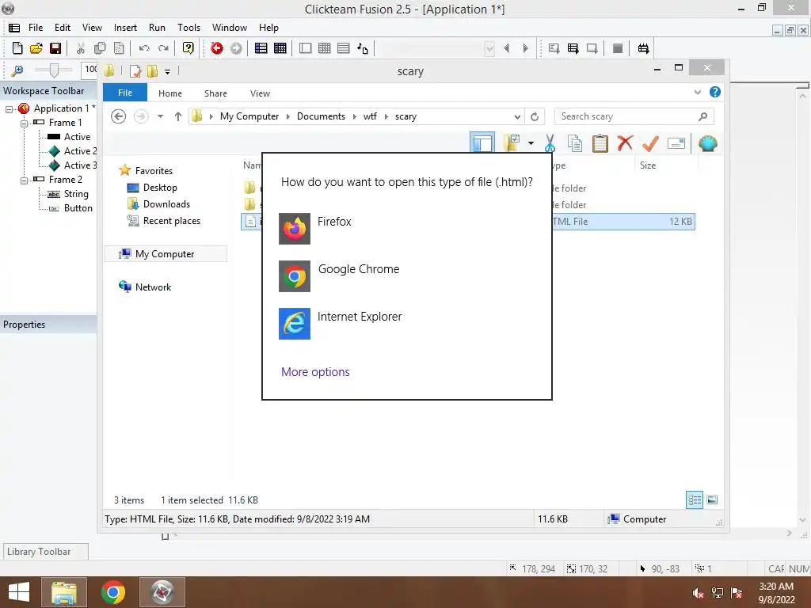Click the Run Application icon
Image resolution: width=811 pixels, height=608 pixels.
(x=573, y=48)
